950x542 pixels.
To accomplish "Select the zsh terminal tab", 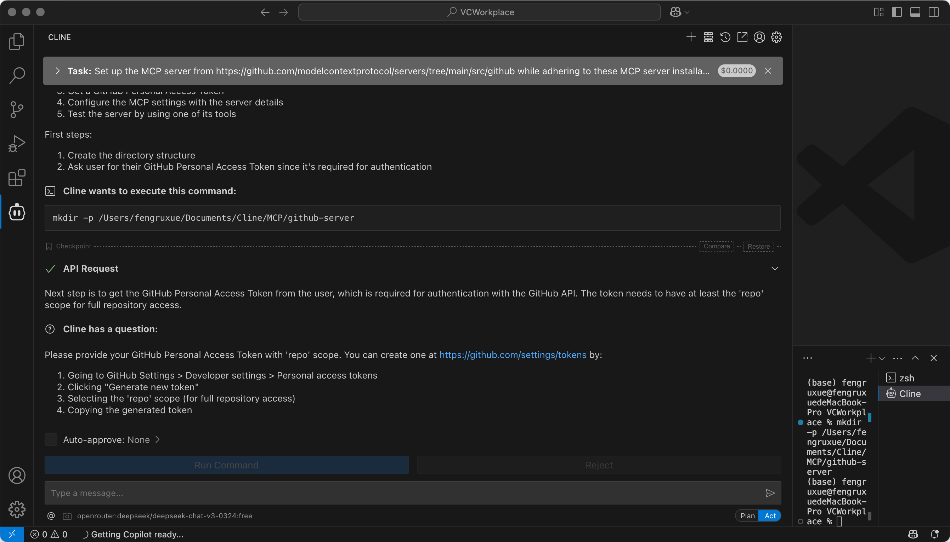I will [x=906, y=378].
